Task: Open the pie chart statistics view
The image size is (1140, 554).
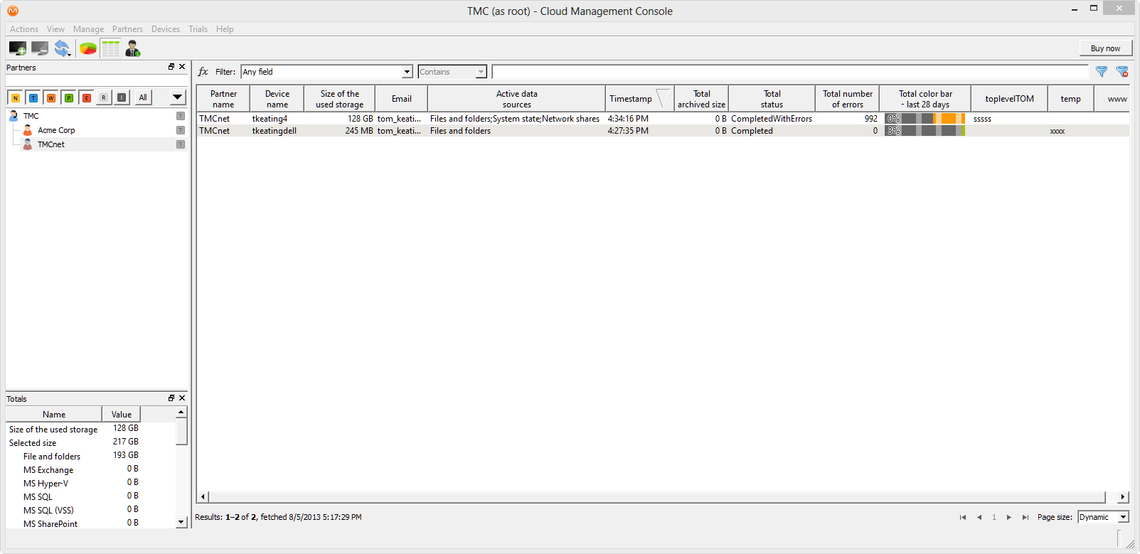Action: point(87,48)
